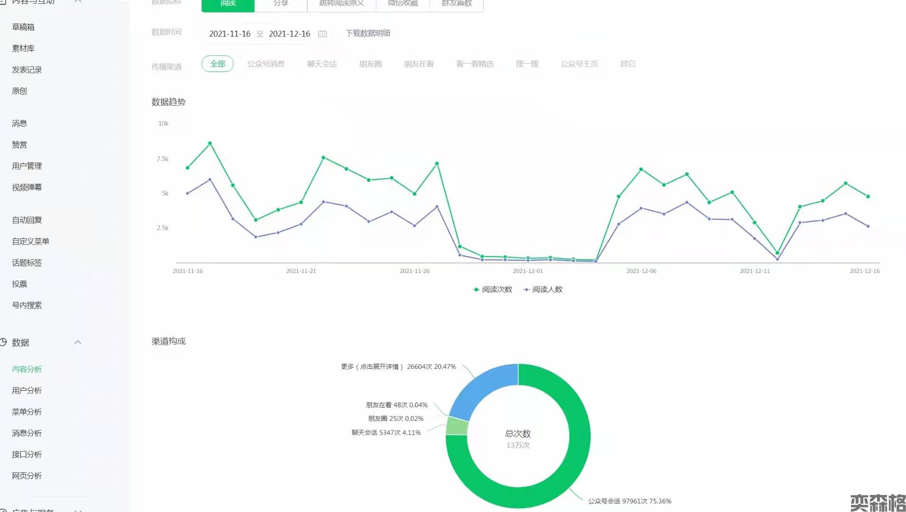Screen dimensions: 906x512
Task: Collapse the 数据 sidebar section
Action: tap(78, 342)
